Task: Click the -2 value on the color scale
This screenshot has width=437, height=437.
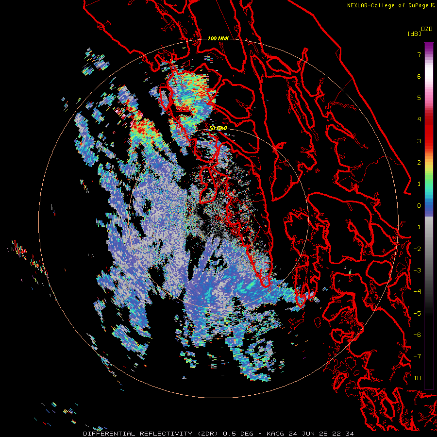Action: click(417, 249)
